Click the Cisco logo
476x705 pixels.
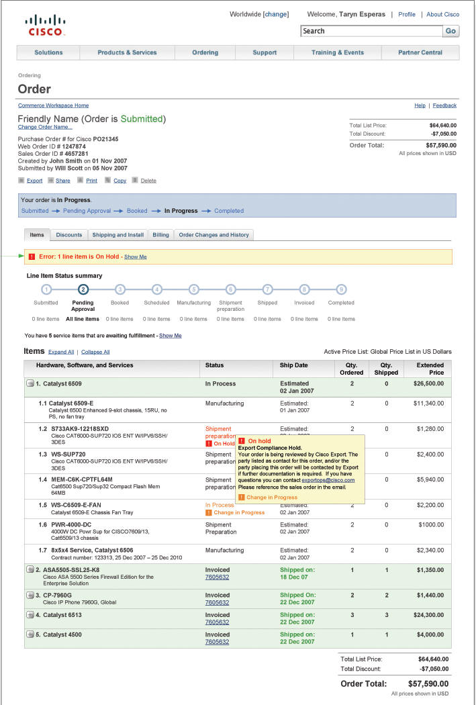46,26
